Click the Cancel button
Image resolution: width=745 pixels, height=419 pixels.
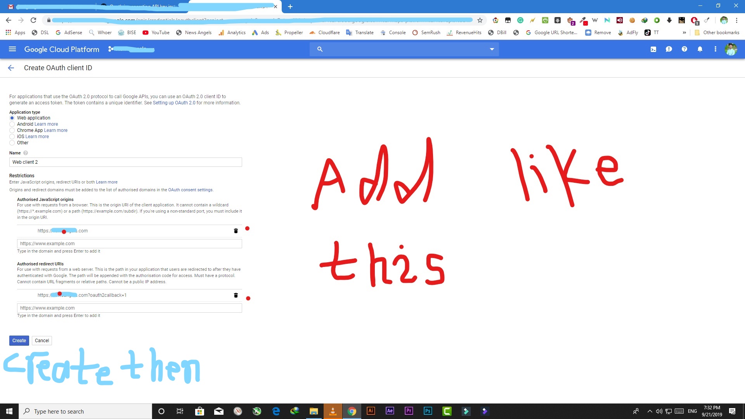click(42, 341)
